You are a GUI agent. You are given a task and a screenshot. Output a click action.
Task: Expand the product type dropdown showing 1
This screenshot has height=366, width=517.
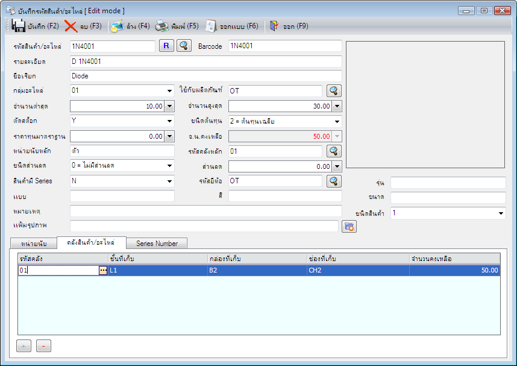[501, 213]
